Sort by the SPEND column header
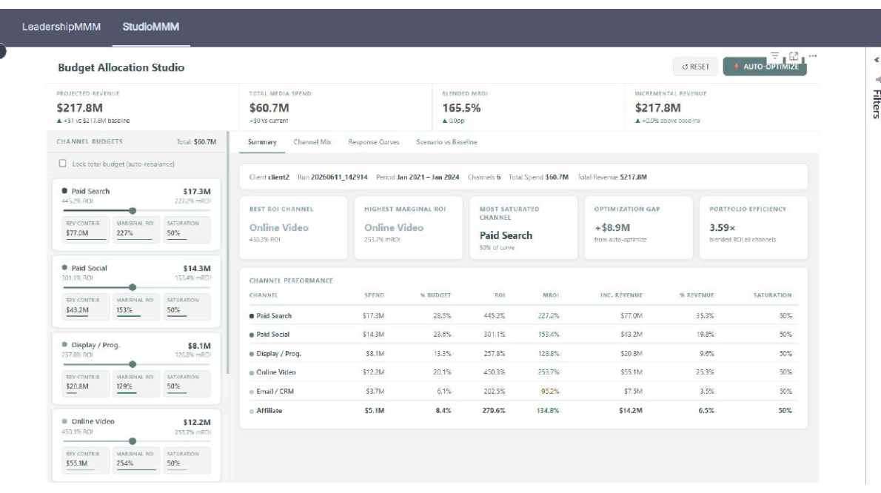The width and height of the screenshot is (881, 493). coord(374,295)
